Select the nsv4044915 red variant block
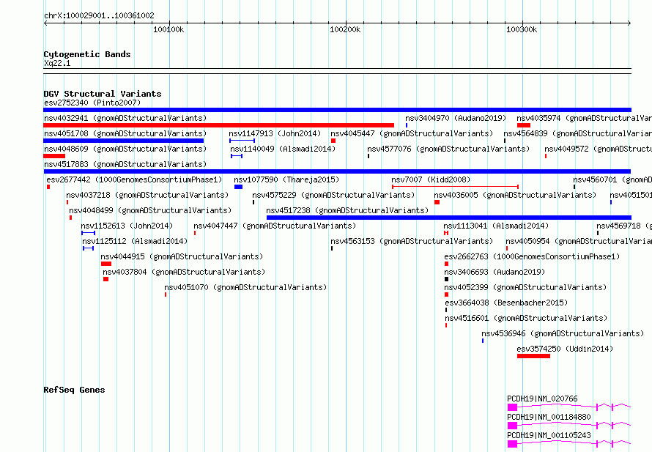The image size is (652, 452). 106,264
